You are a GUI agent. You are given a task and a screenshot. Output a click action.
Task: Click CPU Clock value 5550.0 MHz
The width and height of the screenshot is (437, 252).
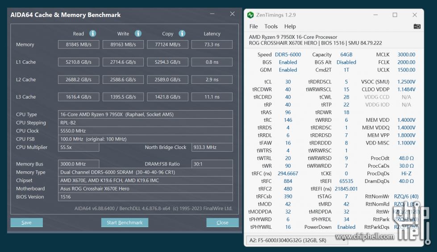point(145,131)
